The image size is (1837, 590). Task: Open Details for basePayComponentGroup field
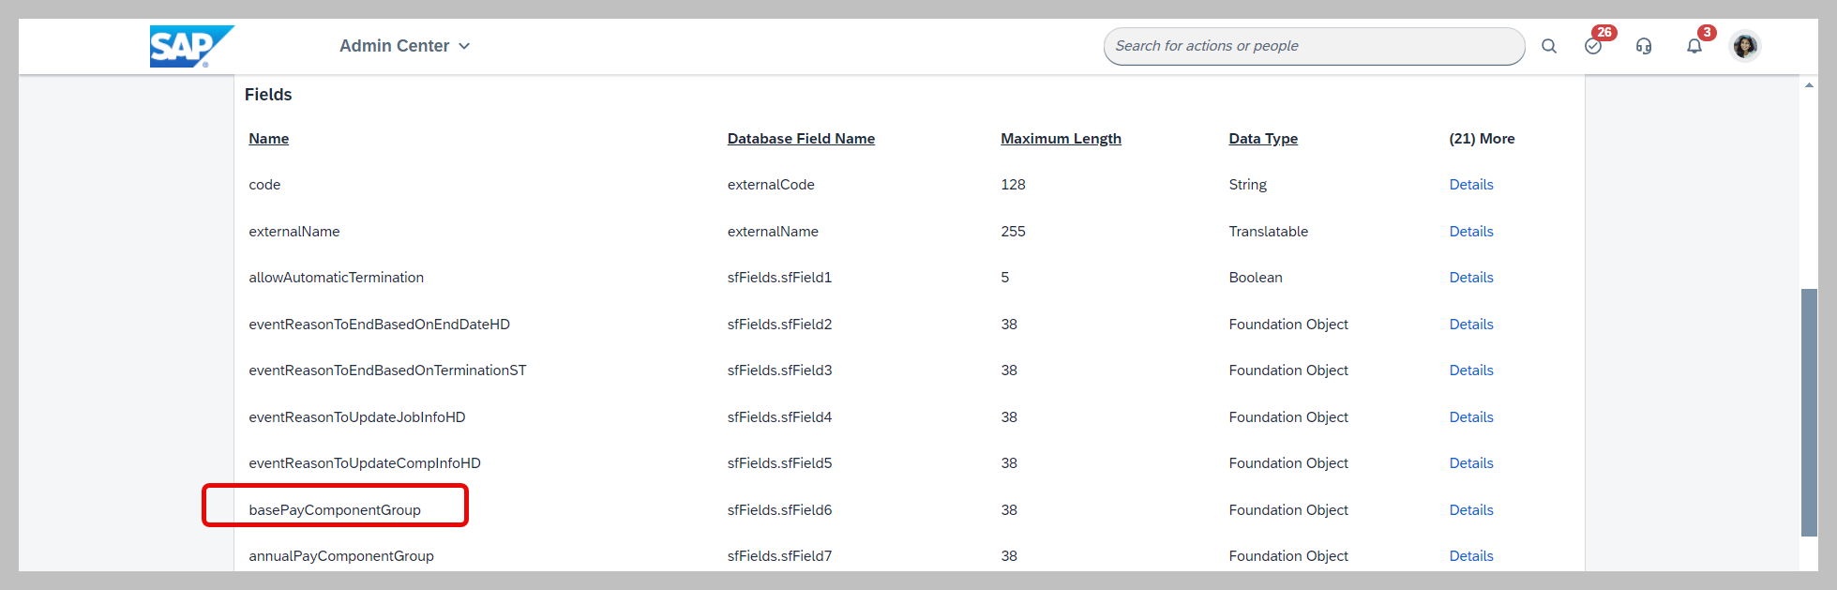click(x=1471, y=510)
